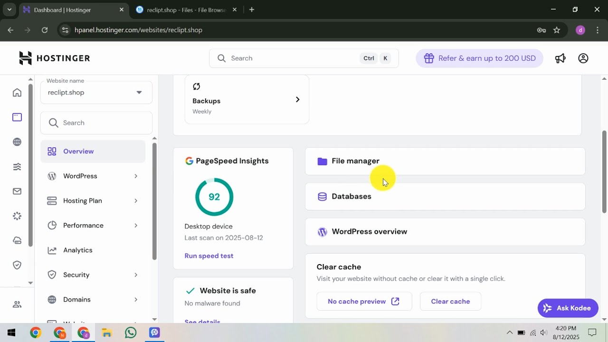Select Overview in the sidebar

(x=93, y=151)
